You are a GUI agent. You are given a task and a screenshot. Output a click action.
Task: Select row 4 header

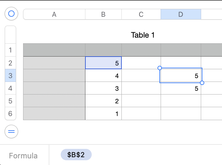pos(10,88)
